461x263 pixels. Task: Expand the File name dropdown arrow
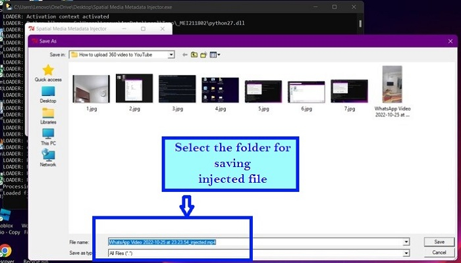[x=406, y=242]
